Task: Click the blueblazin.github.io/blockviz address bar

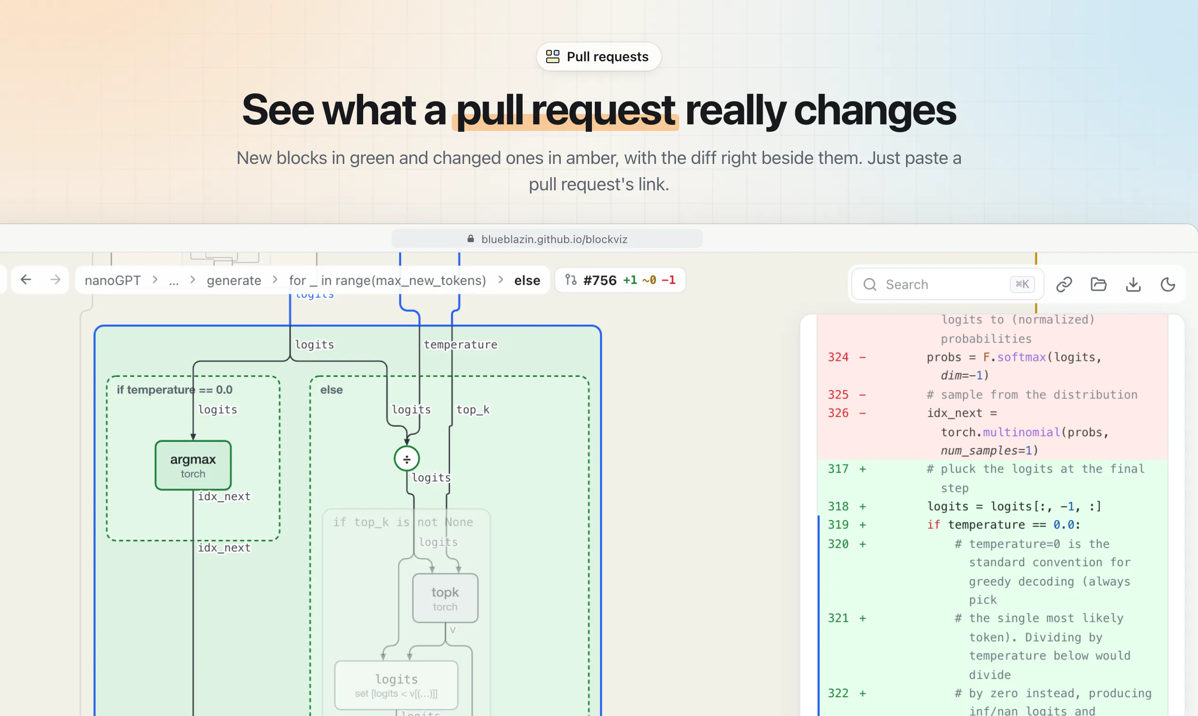Action: click(x=547, y=239)
